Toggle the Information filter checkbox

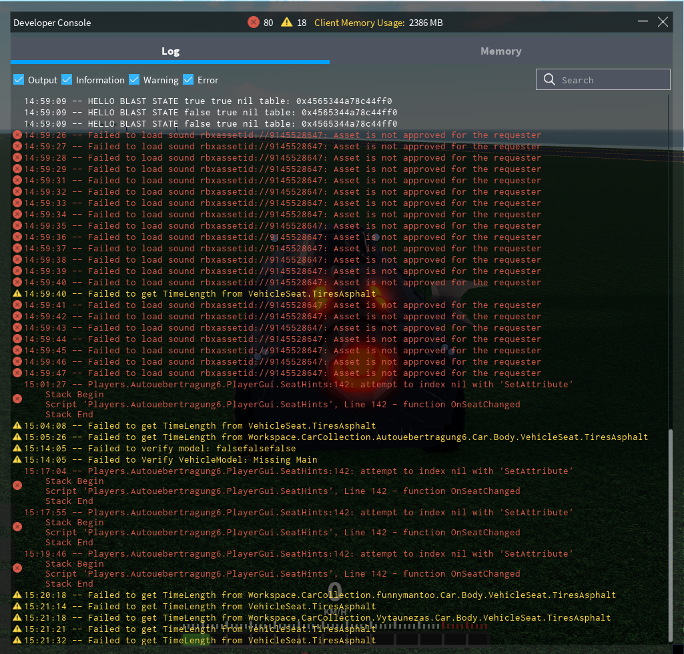point(67,80)
